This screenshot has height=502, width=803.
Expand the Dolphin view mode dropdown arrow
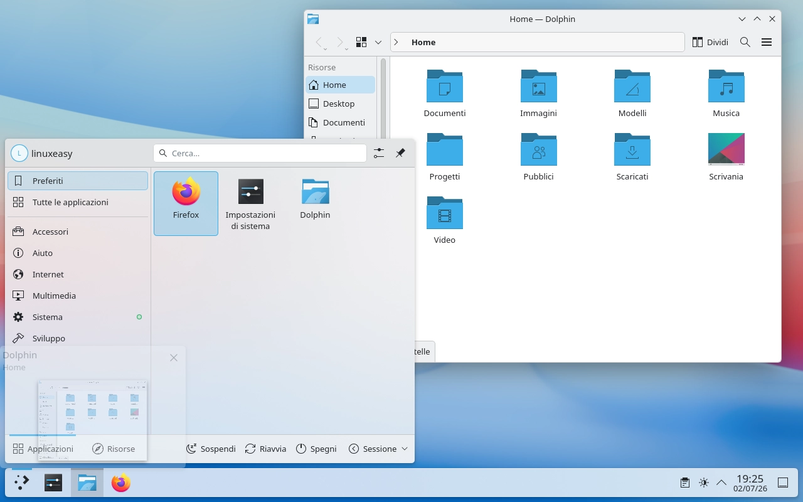click(378, 42)
